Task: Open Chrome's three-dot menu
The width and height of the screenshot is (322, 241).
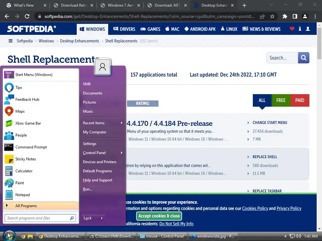Action: click(x=315, y=16)
